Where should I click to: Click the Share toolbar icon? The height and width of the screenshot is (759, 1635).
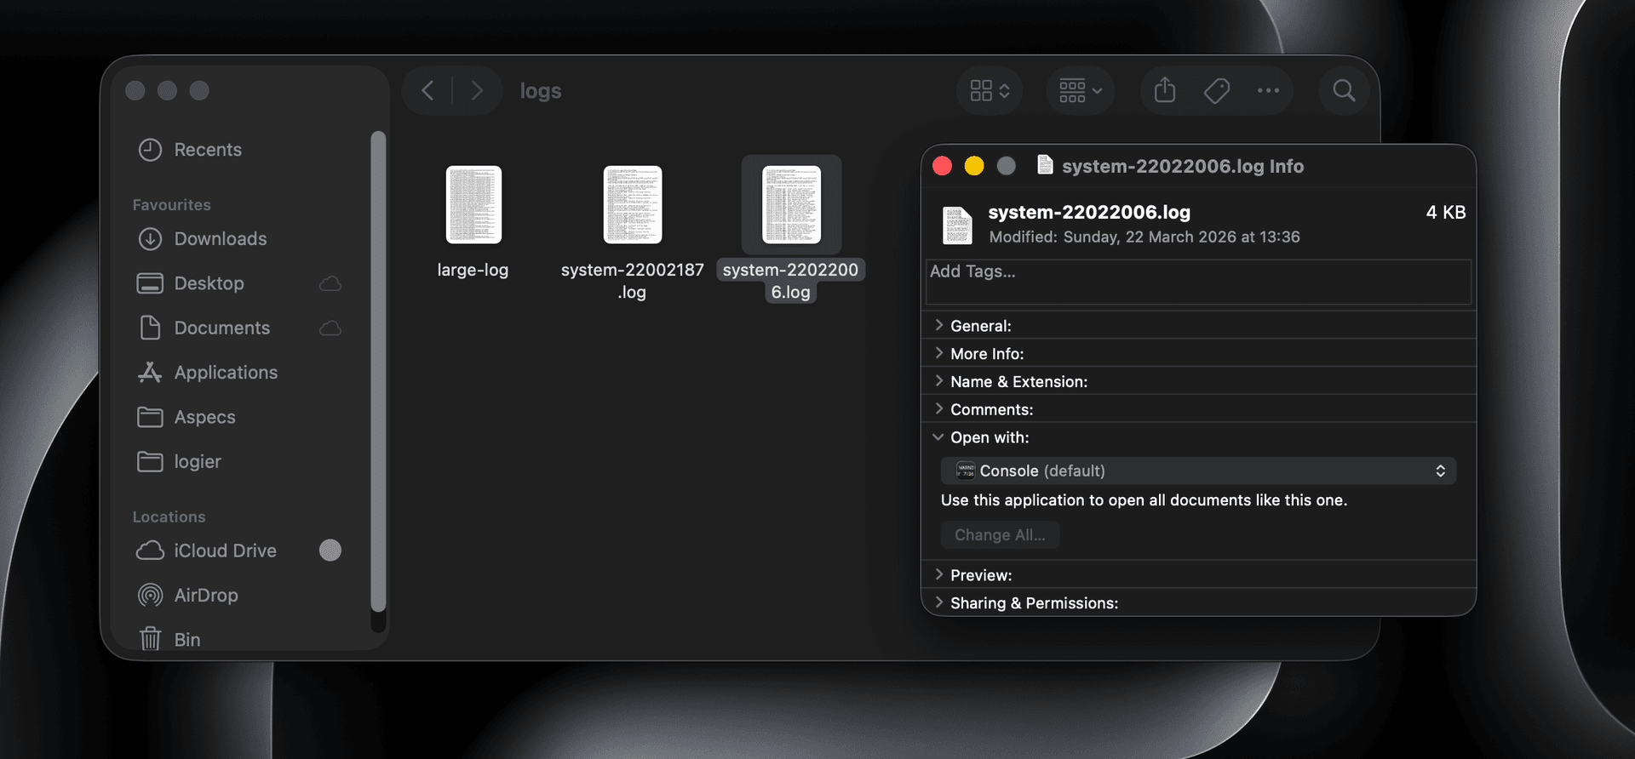pos(1165,90)
